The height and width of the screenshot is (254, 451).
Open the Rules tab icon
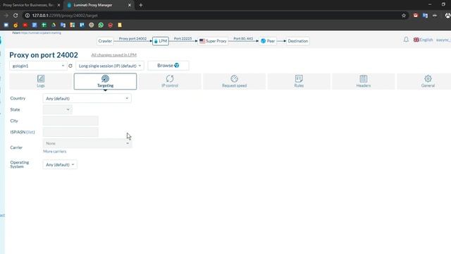tap(299, 78)
